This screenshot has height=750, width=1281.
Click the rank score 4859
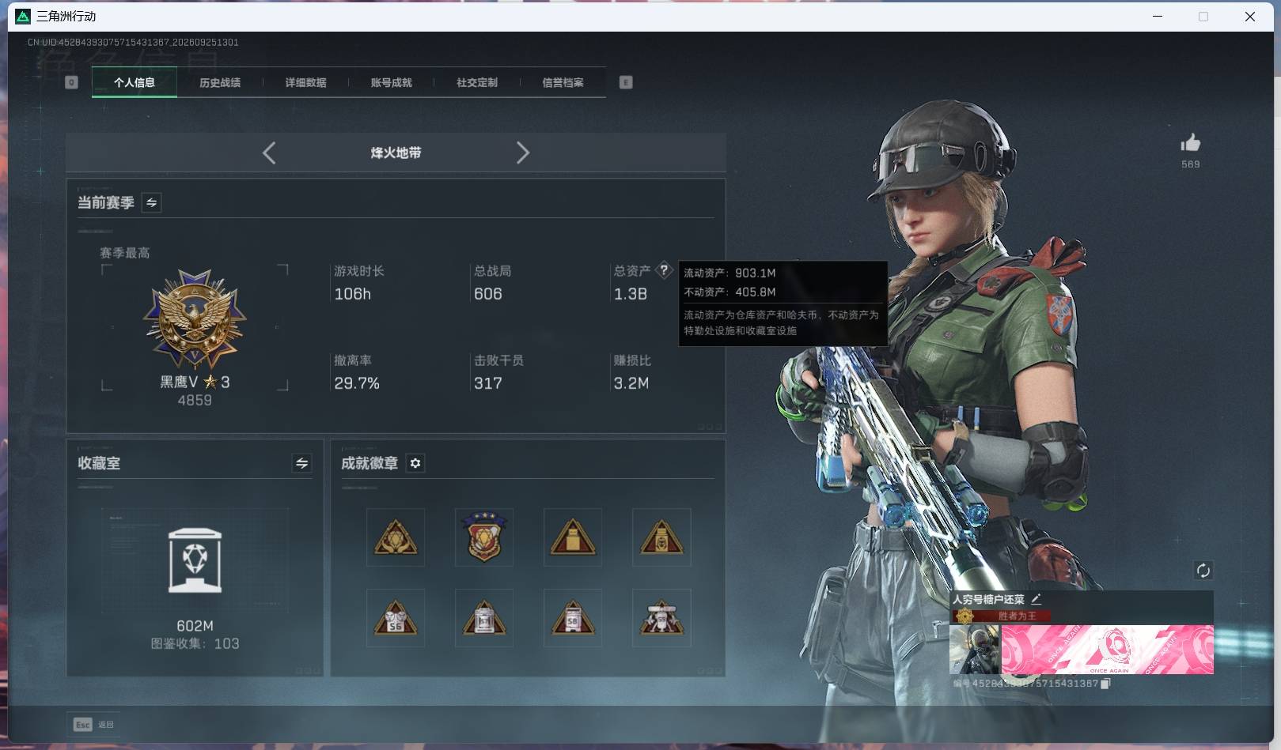(x=195, y=401)
